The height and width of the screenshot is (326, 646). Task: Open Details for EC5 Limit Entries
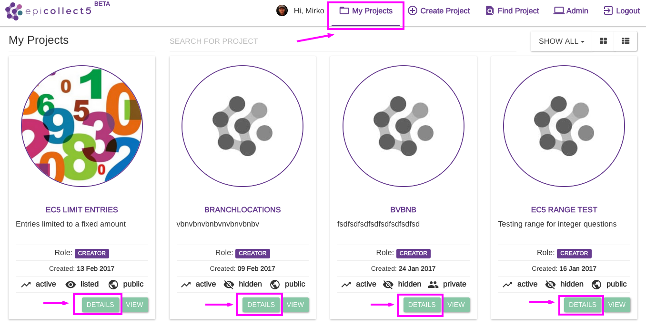click(100, 305)
